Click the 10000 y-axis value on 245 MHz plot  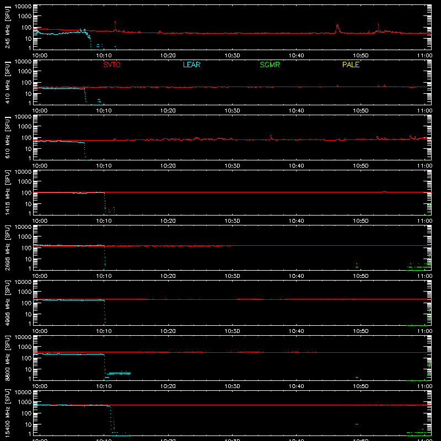(23, 6)
